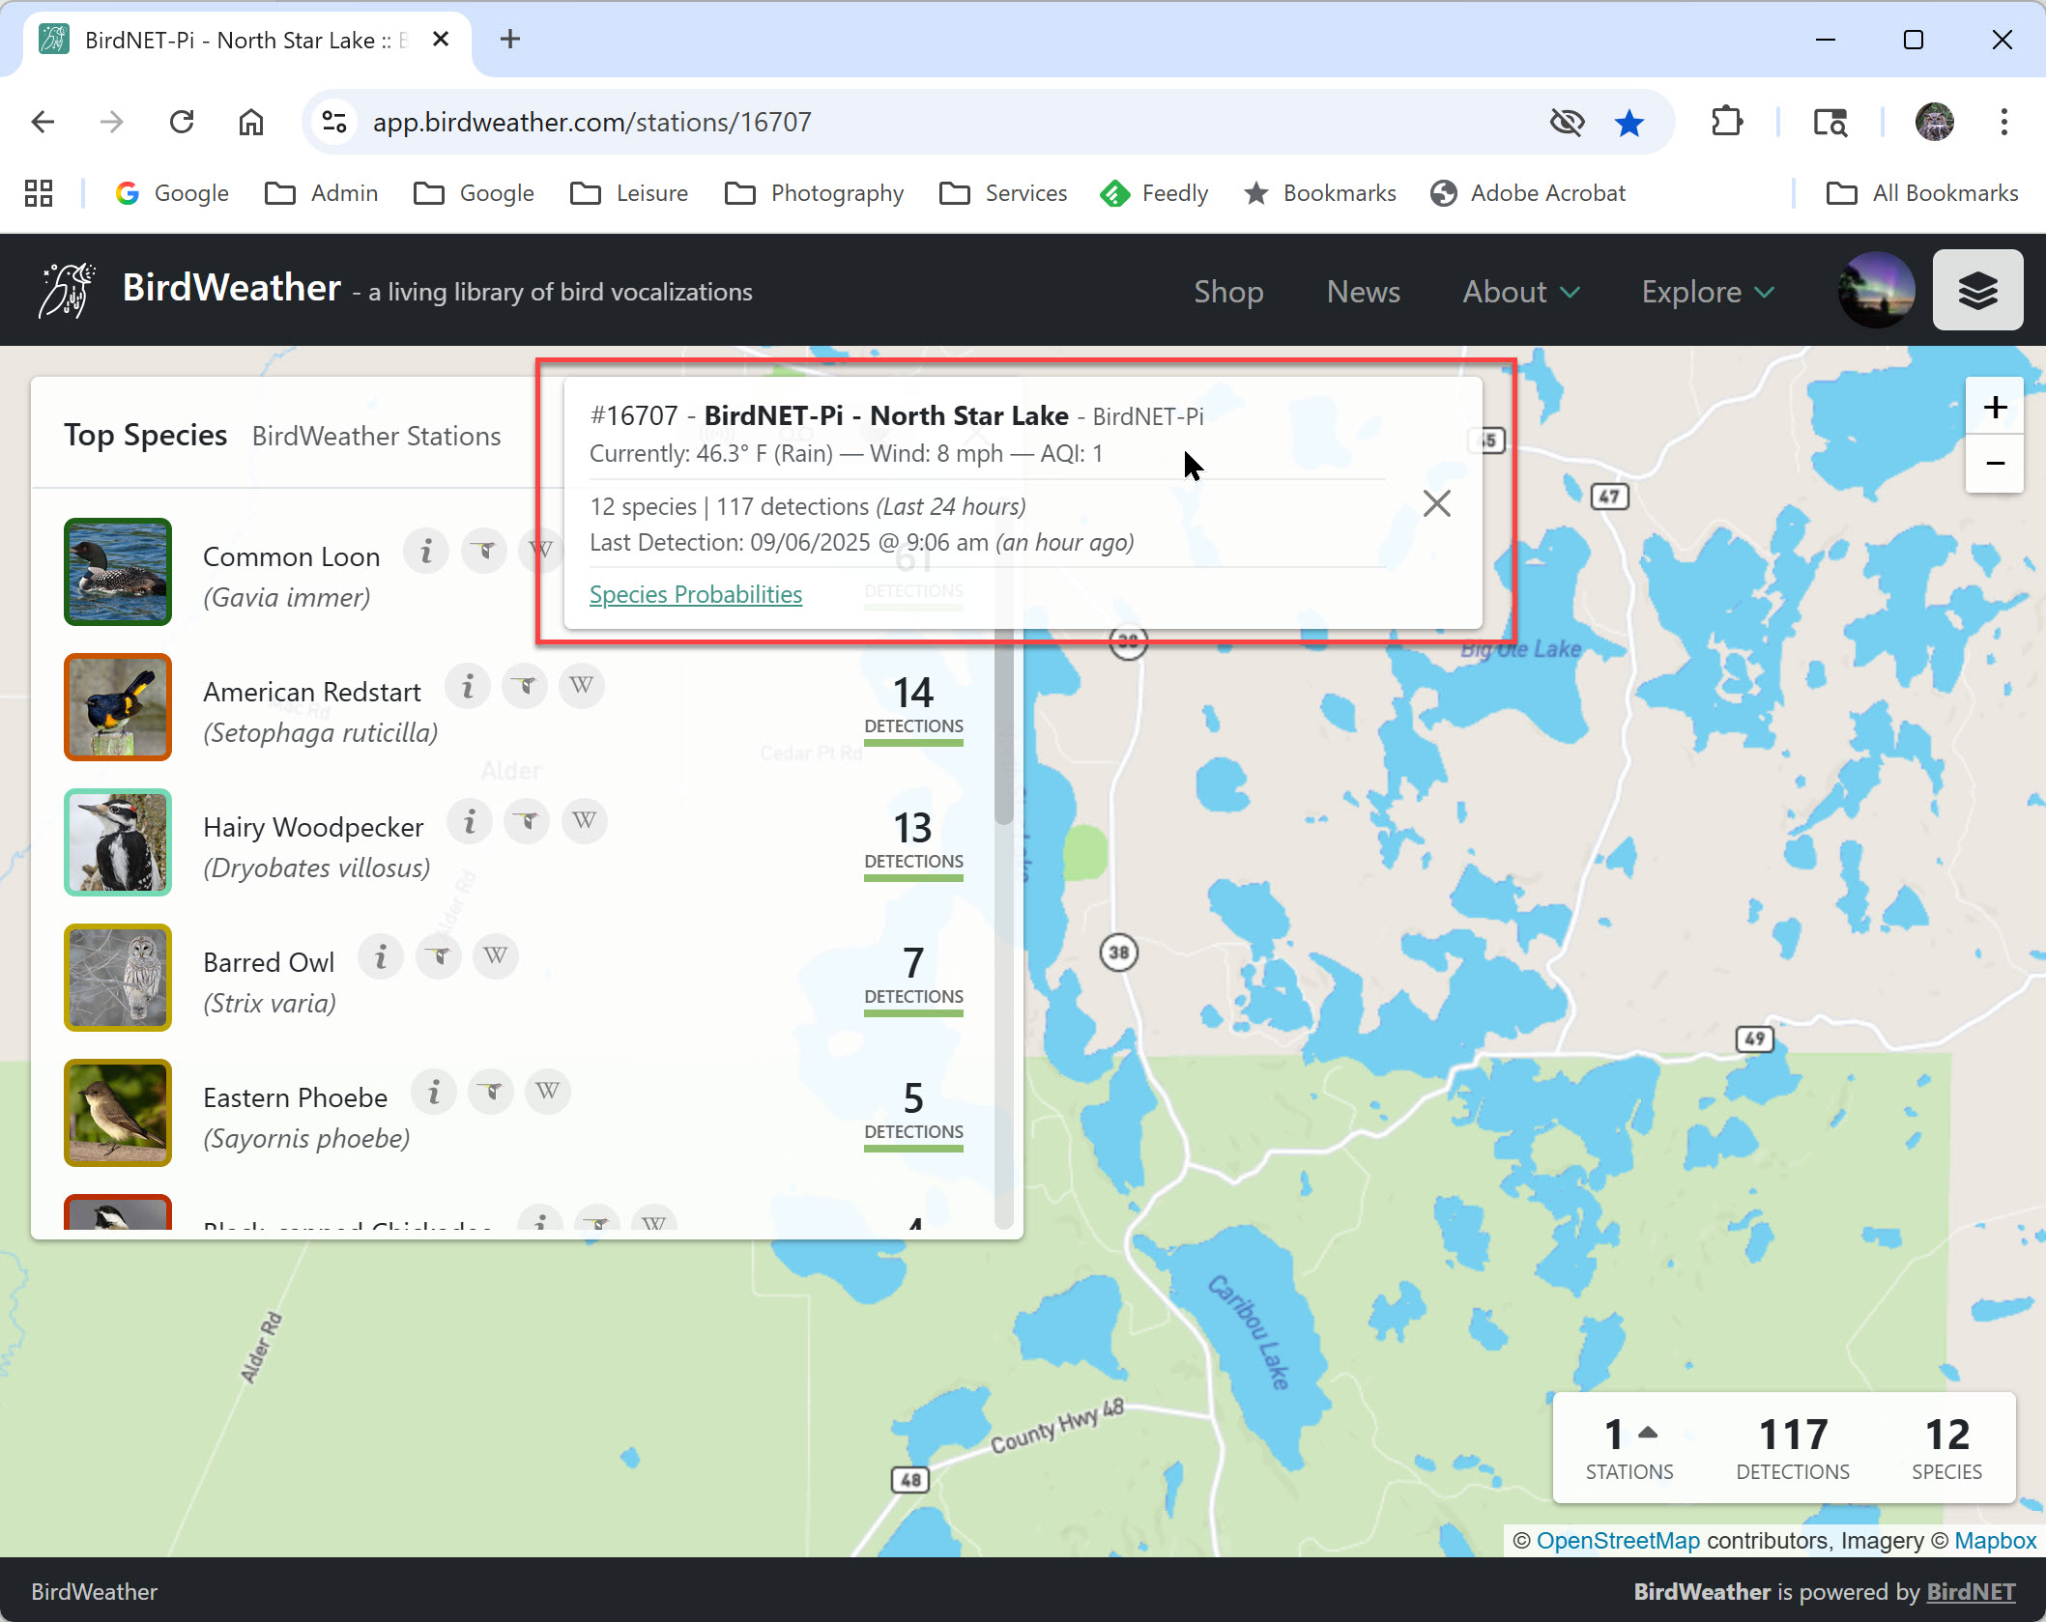
Task: Close the station info popup
Action: pos(1436,503)
